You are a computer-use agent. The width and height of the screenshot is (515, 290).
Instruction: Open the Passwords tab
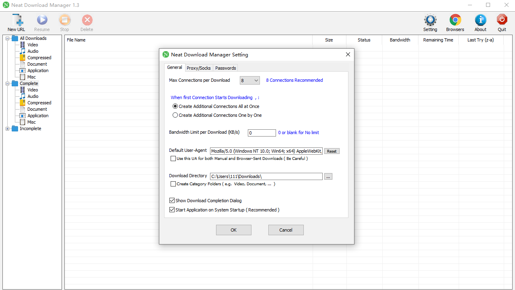[225, 68]
